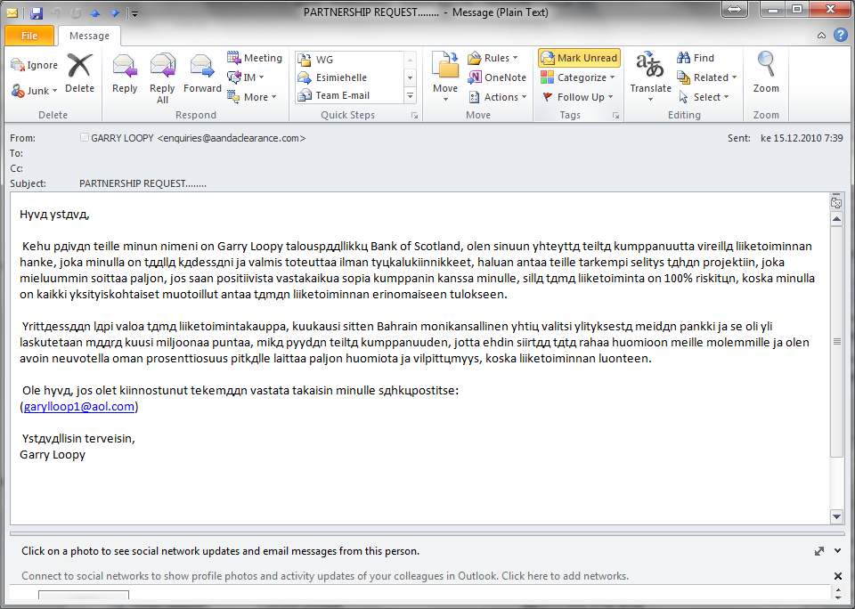
Task: Click the icon above the message scrollbar
Action: pyautogui.click(x=836, y=202)
